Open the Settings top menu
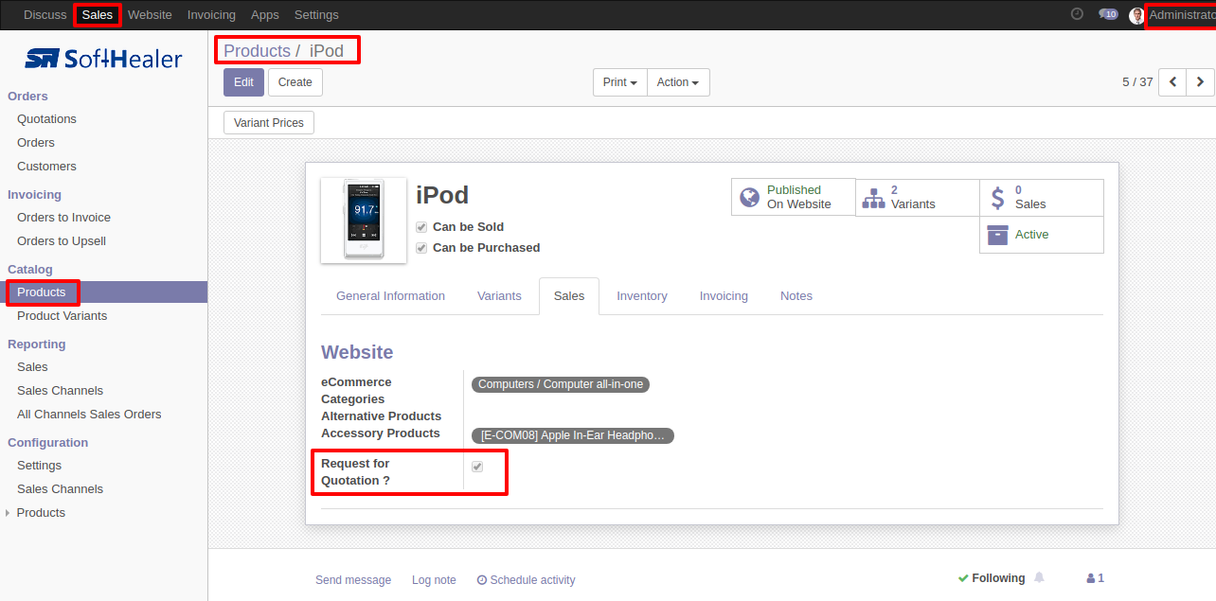1216x601 pixels. (x=316, y=15)
